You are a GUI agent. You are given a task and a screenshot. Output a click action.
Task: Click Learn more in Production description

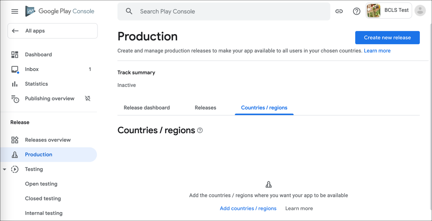pos(377,51)
